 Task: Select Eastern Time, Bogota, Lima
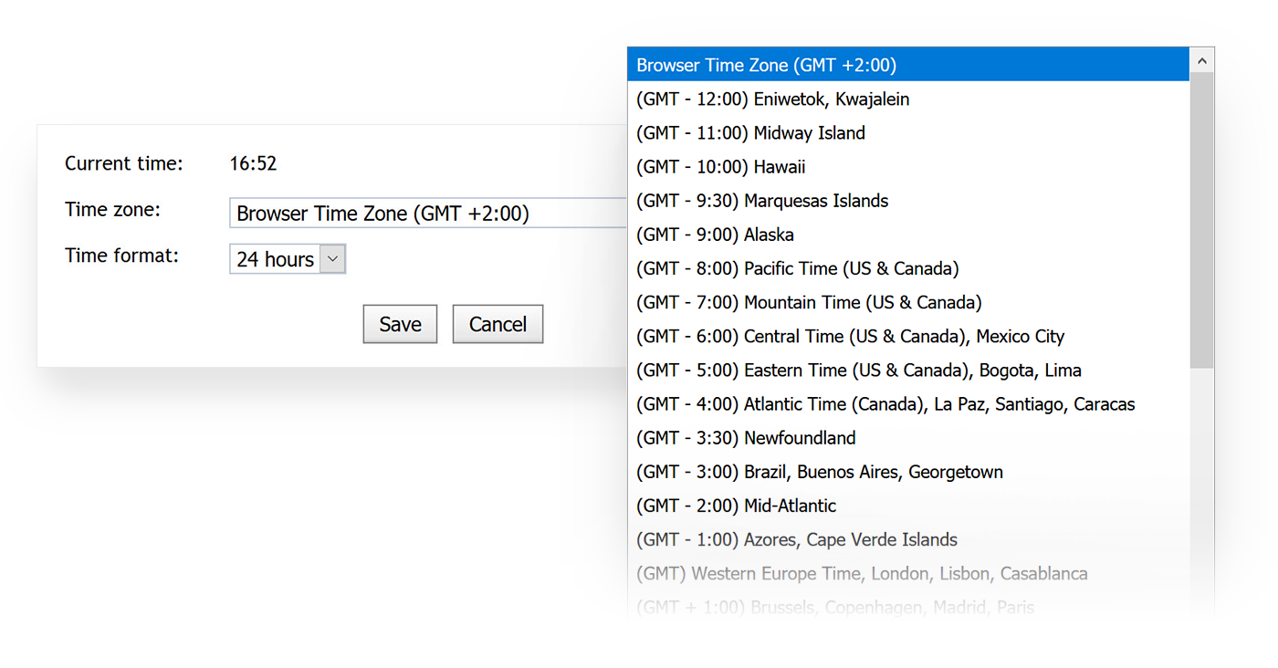click(x=858, y=370)
